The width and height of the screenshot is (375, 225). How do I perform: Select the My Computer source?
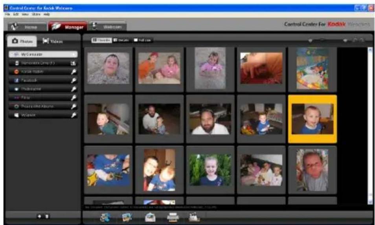[x=43, y=55]
